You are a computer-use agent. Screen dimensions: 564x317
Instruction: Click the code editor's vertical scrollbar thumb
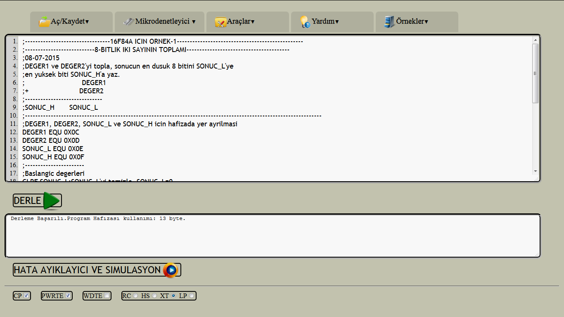[x=536, y=73]
